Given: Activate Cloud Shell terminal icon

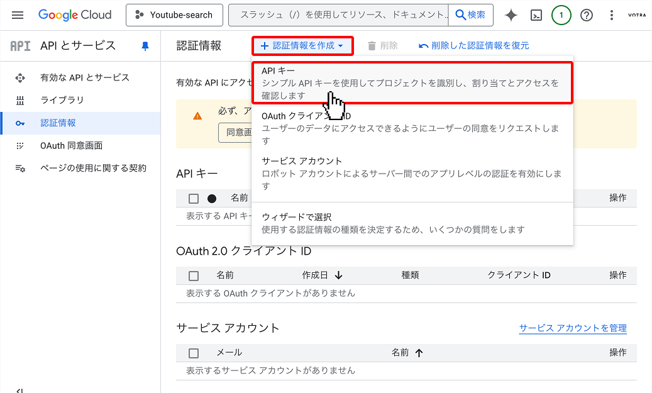Looking at the screenshot, I should [x=536, y=15].
